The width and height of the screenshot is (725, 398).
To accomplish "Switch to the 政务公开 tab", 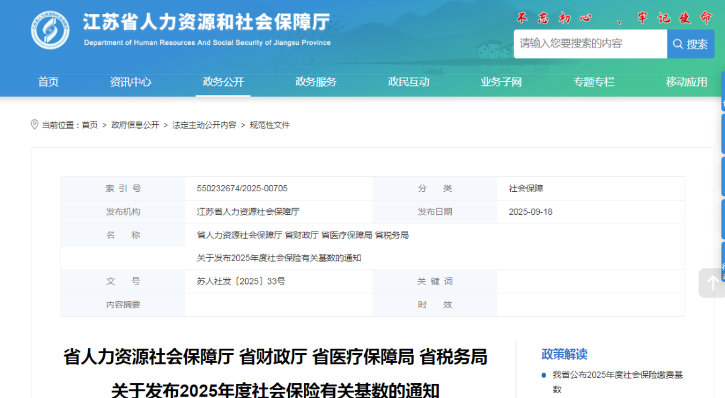I will (222, 82).
